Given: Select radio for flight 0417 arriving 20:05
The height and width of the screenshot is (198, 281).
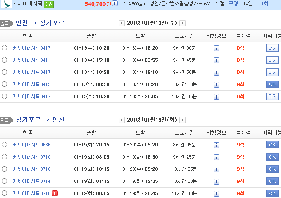Looking at the screenshot, I should tap(4, 96).
